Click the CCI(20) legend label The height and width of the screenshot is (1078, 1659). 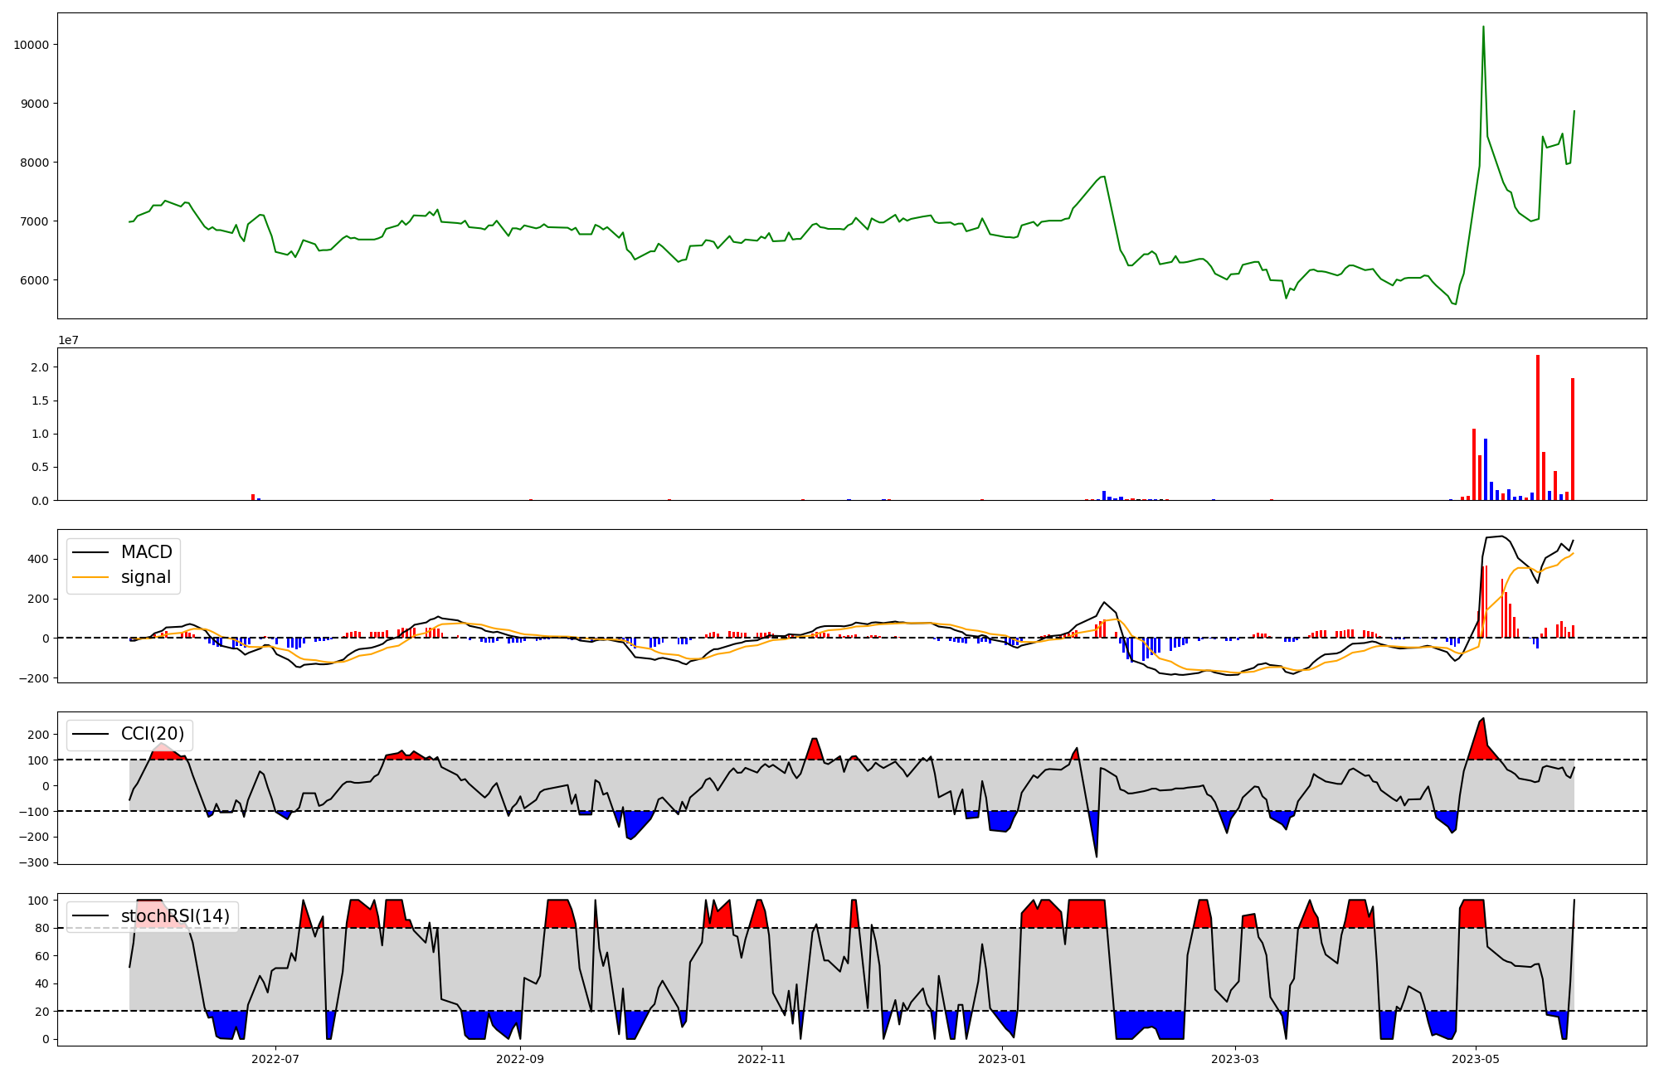tap(154, 734)
